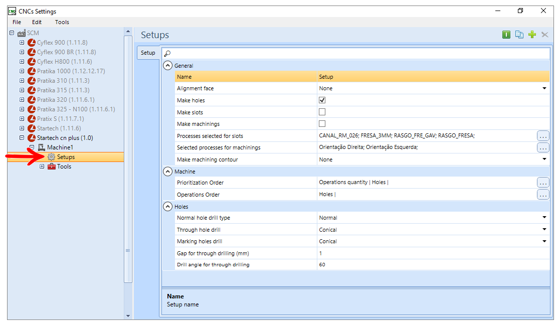Open Processes selected for slots ellipsis button
Screen dimensions: 559x324
pyautogui.click(x=543, y=136)
